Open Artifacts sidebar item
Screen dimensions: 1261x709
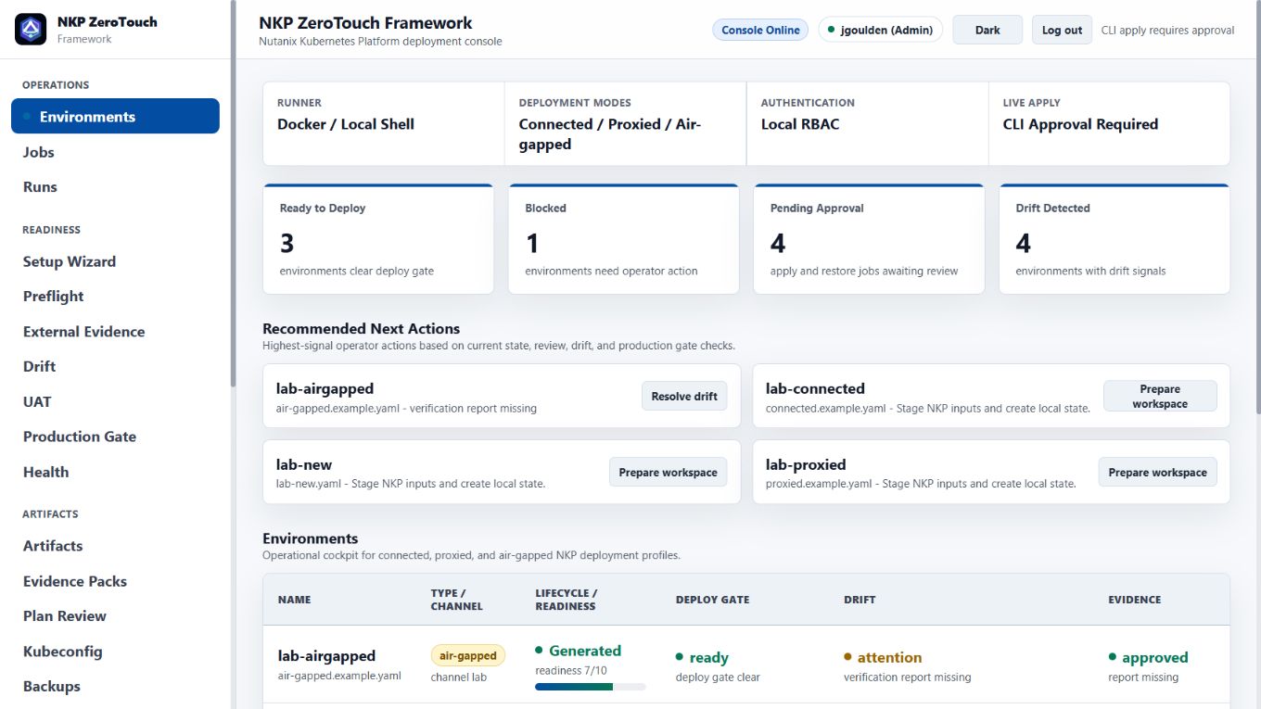[x=53, y=546]
